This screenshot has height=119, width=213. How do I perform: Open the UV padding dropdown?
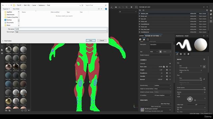click(x=163, y=95)
